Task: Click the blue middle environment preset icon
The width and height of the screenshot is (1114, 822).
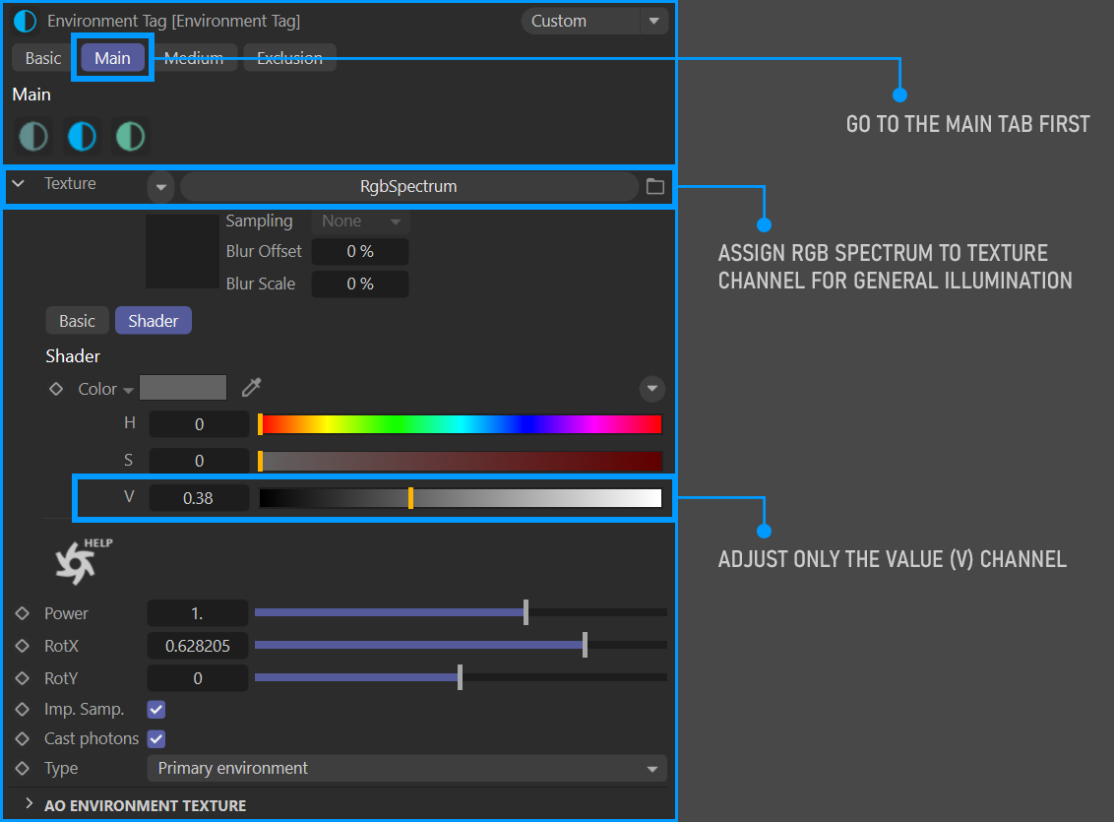Action: click(x=82, y=136)
